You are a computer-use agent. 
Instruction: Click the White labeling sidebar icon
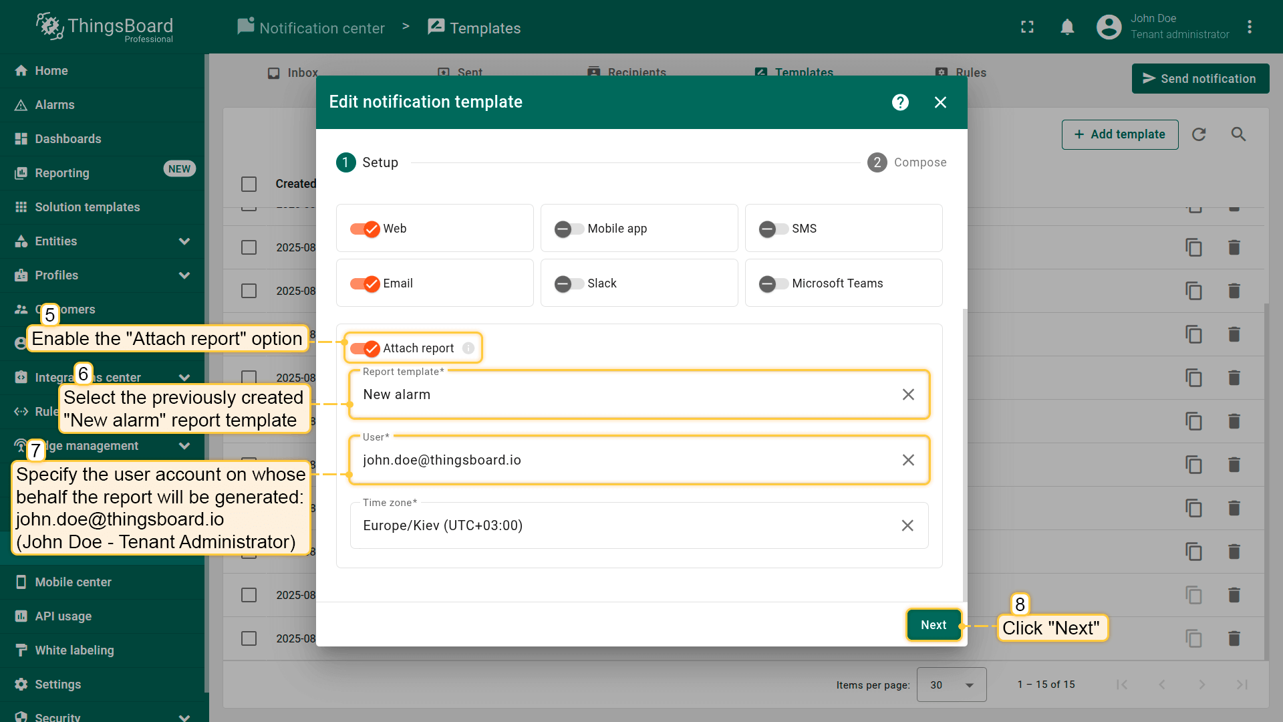[x=21, y=650]
